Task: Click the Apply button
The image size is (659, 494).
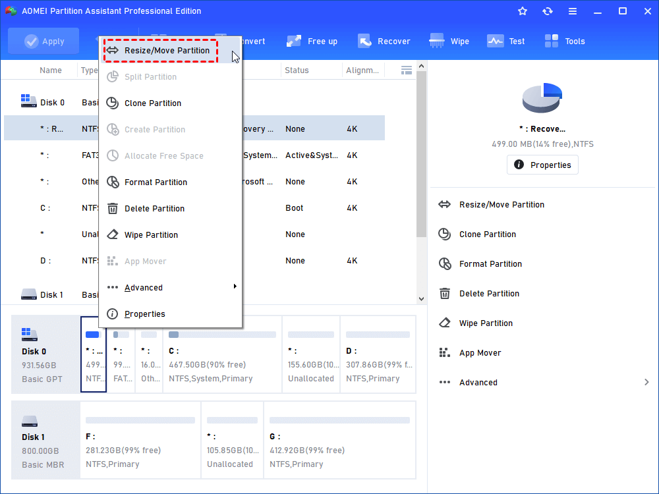Action: [43, 41]
